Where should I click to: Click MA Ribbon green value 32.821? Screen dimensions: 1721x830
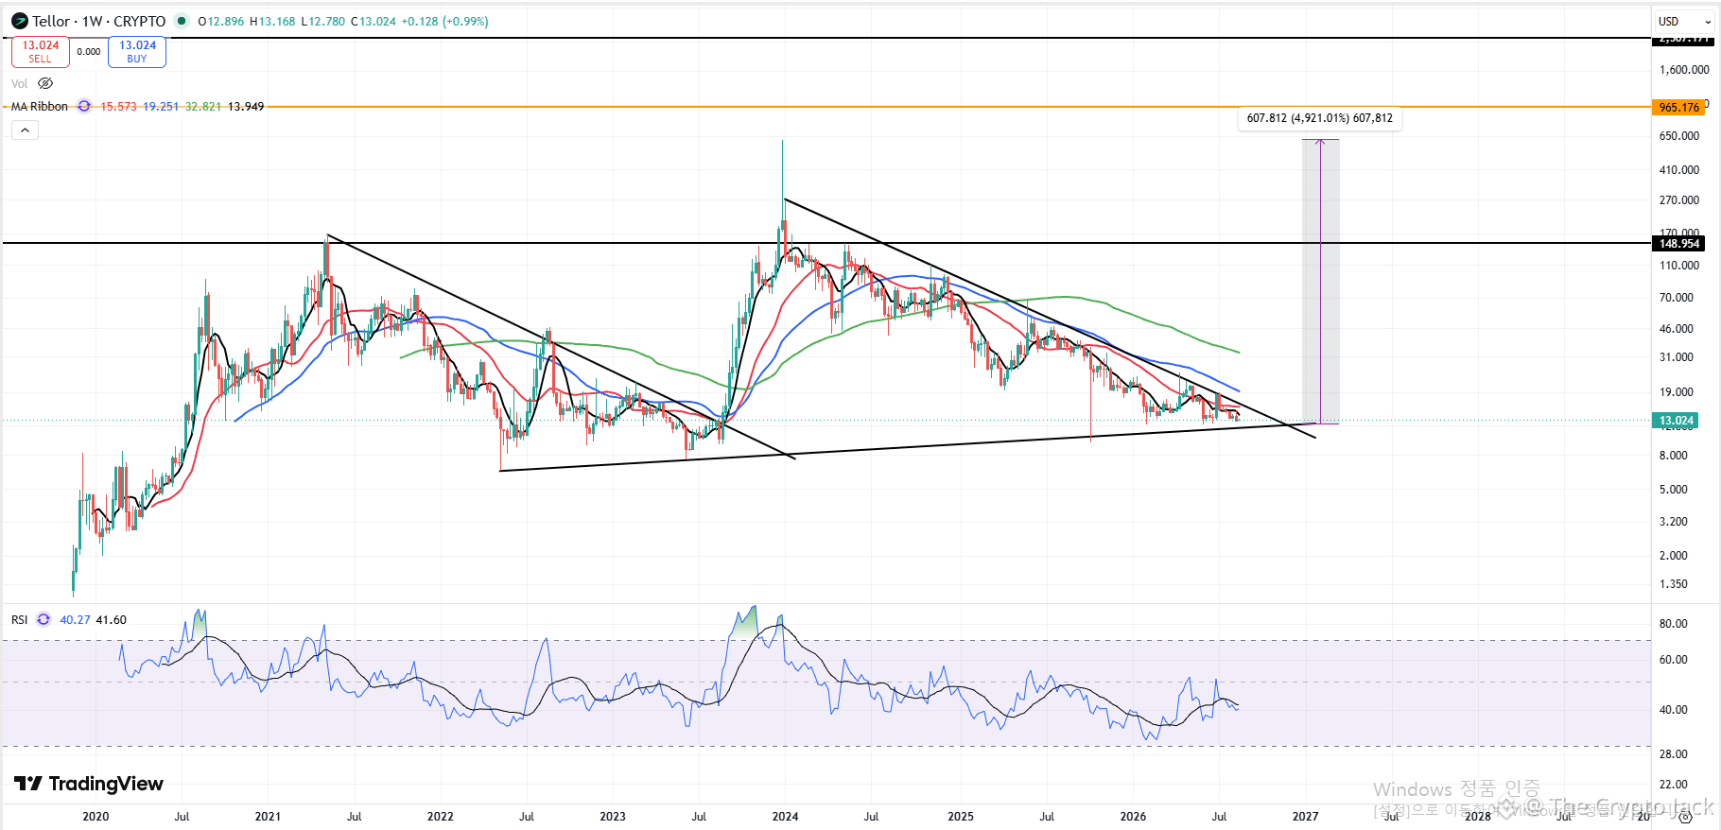[x=203, y=106]
